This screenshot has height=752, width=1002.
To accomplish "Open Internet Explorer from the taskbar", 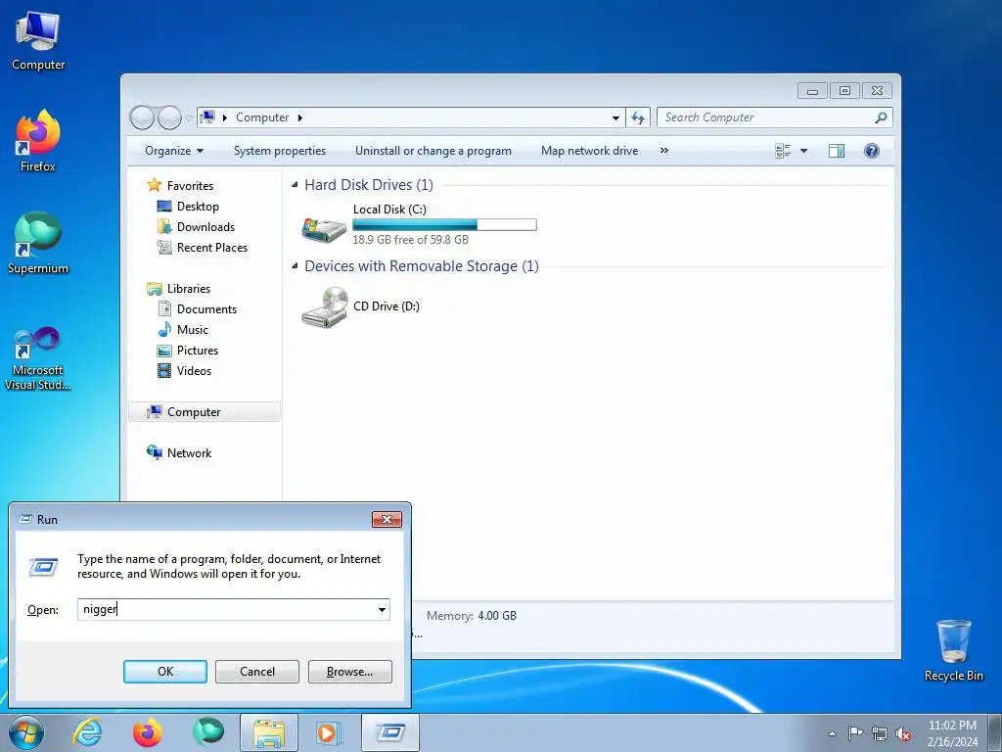I will point(87,732).
